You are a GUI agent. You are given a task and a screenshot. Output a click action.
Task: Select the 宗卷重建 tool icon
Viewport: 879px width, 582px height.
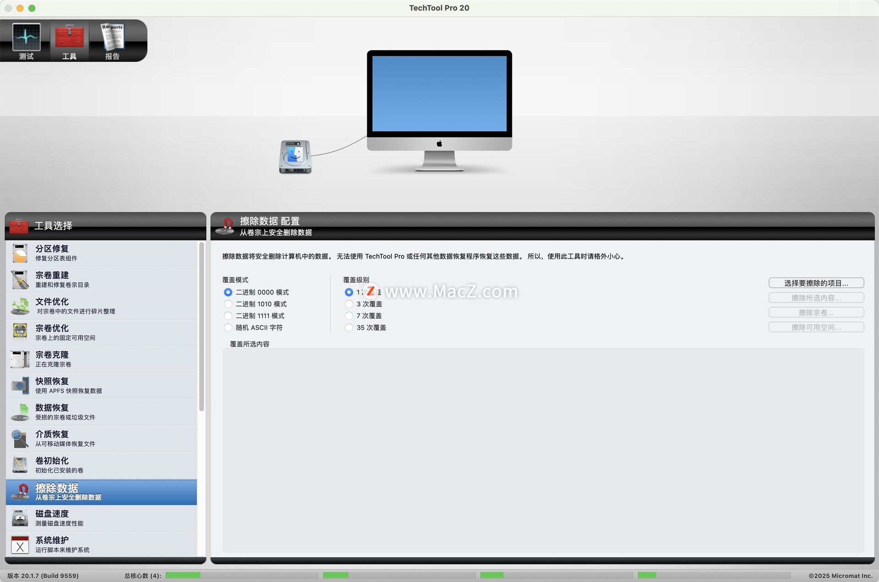coord(20,280)
